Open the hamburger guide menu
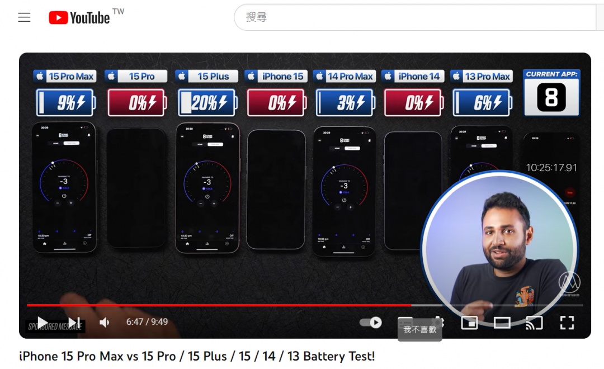The height and width of the screenshot is (369, 604). point(24,17)
